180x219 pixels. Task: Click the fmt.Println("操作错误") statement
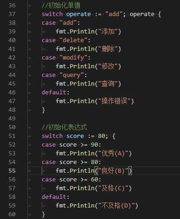tap(95, 101)
